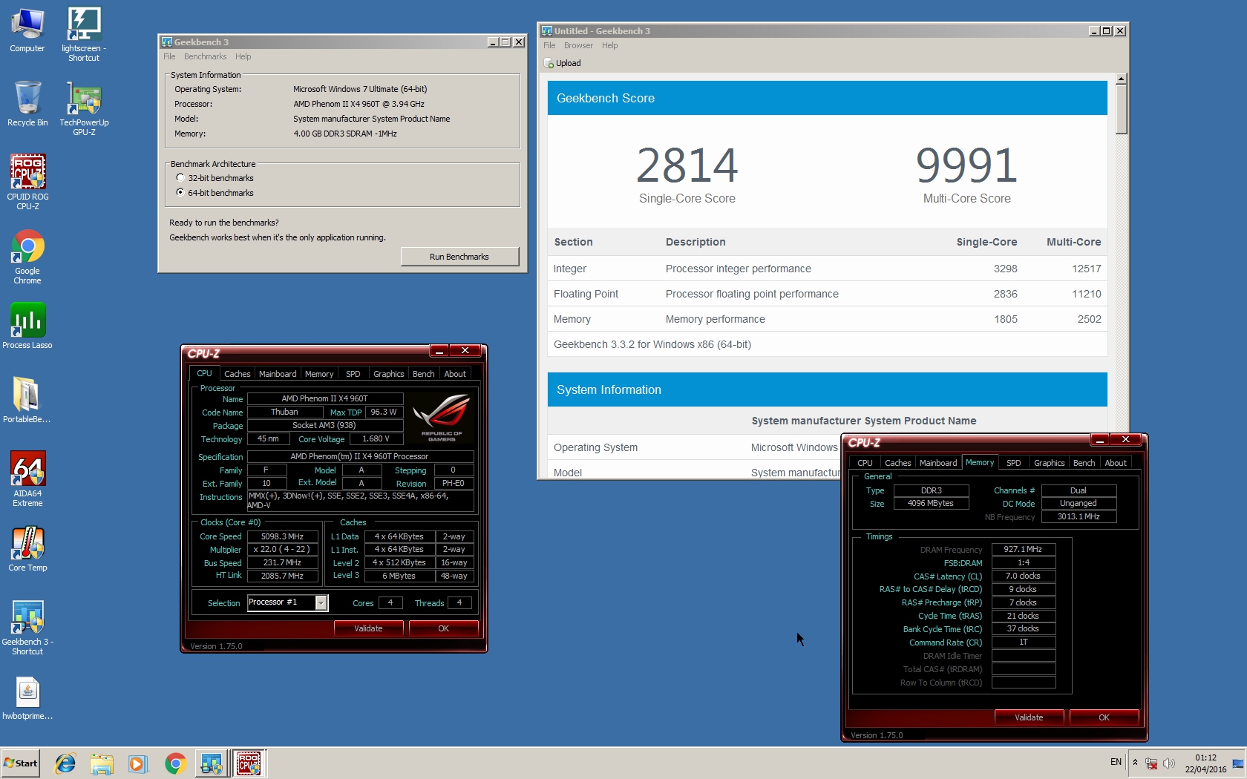Open Chrome from the taskbar
This screenshot has height=779, width=1247.
[175, 763]
